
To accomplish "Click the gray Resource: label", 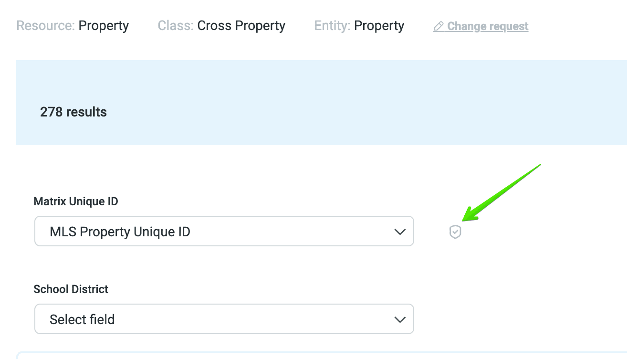I will tap(46, 26).
